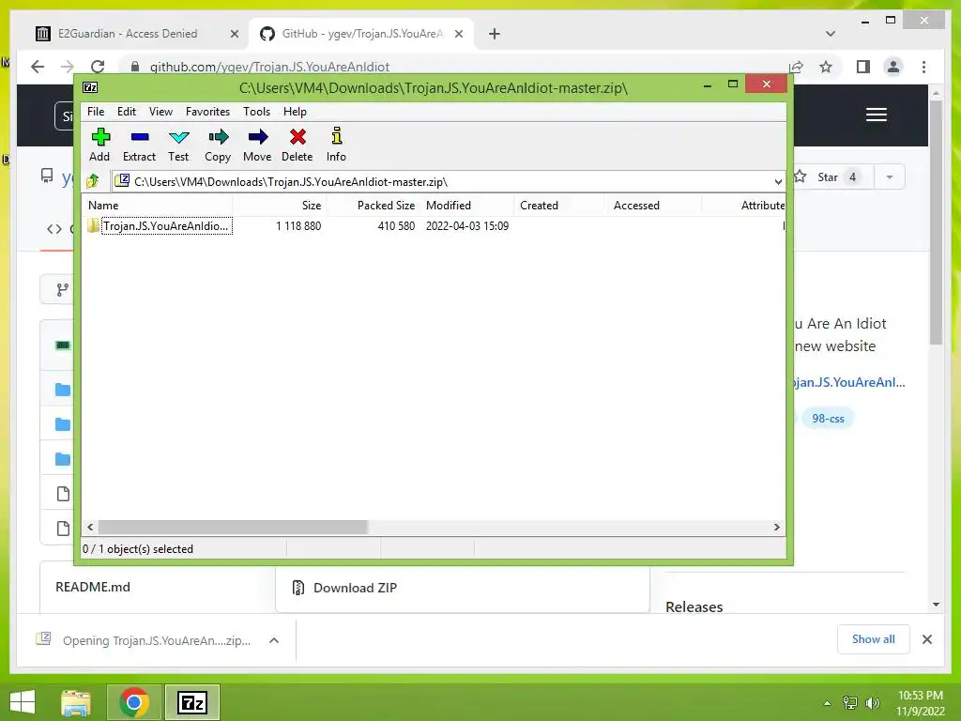Open the Favorites menu
Image resolution: width=961 pixels, height=721 pixels.
(x=207, y=112)
